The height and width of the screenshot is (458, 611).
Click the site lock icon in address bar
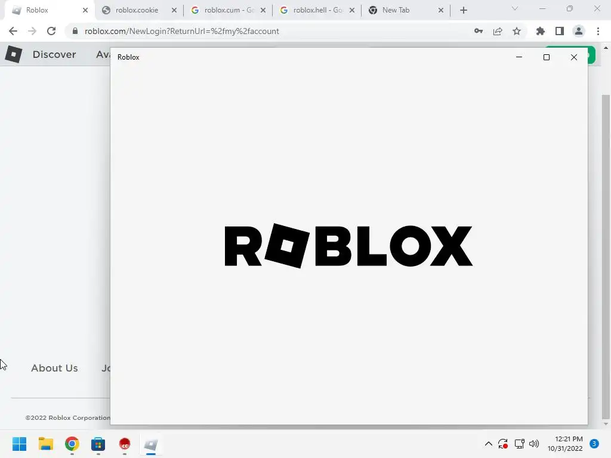[x=75, y=31]
